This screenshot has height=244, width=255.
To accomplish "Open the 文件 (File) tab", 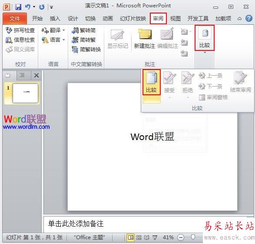I will [x=15, y=19].
